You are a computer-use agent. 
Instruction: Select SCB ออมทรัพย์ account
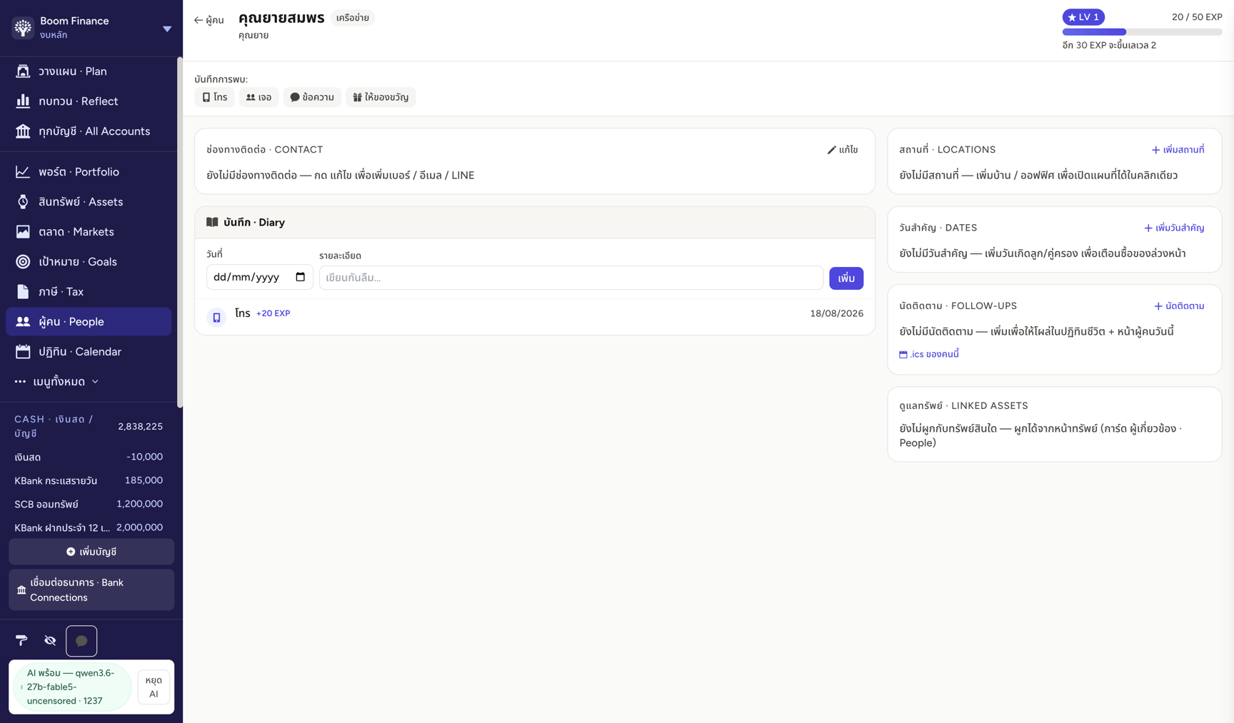[x=89, y=504]
